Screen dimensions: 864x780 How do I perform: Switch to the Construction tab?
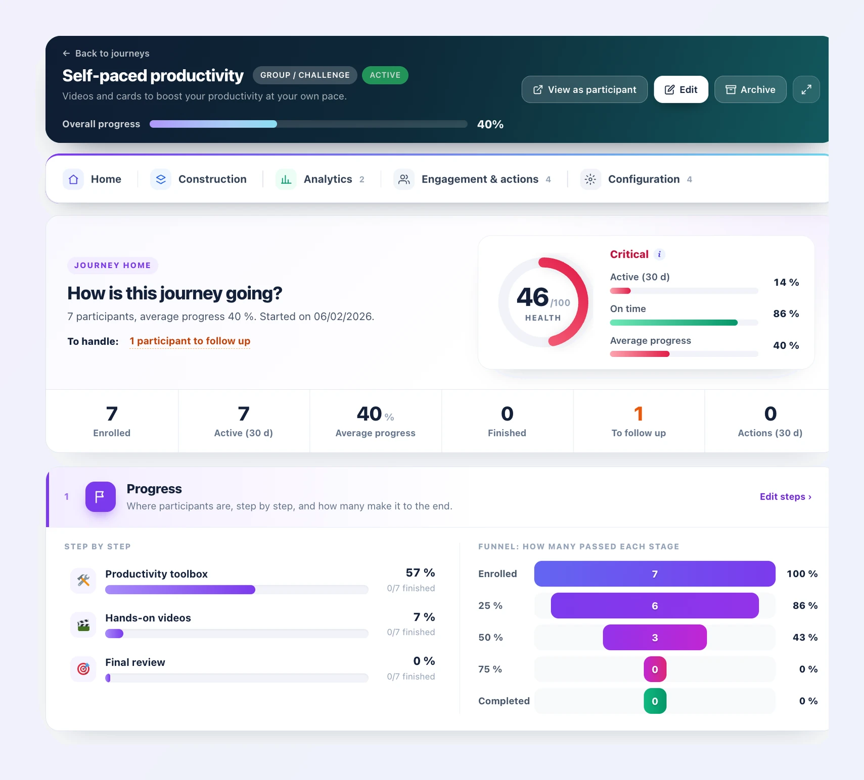(x=199, y=179)
